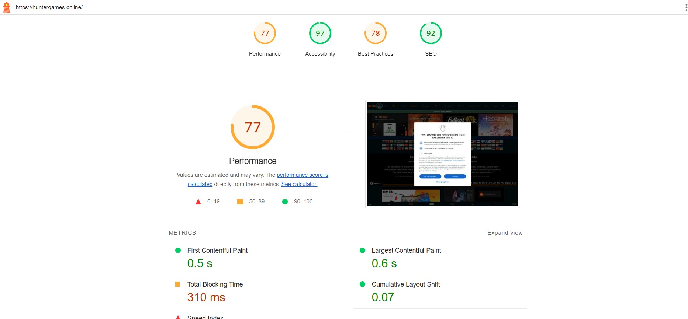
Task: Open the 'See calculator.' link
Action: 299,184
